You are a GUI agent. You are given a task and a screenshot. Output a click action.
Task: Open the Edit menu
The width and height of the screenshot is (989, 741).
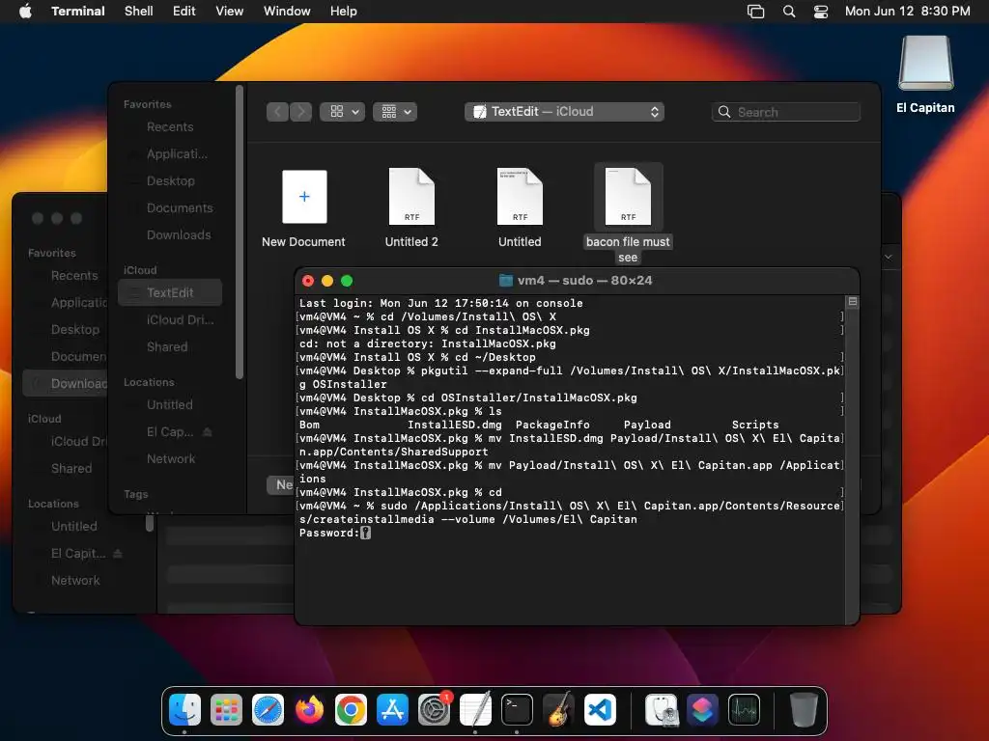click(x=184, y=11)
